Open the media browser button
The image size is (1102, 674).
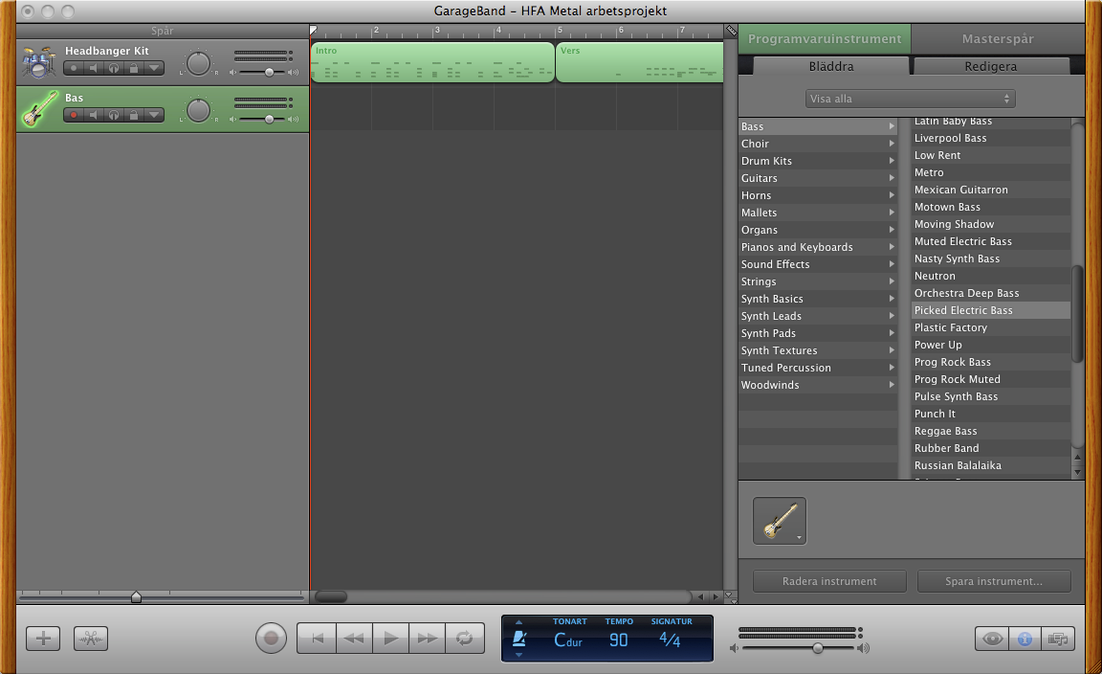(1058, 639)
